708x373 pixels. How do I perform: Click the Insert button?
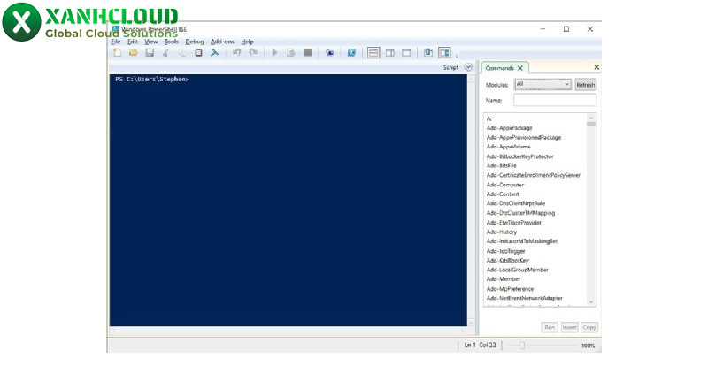click(x=569, y=327)
